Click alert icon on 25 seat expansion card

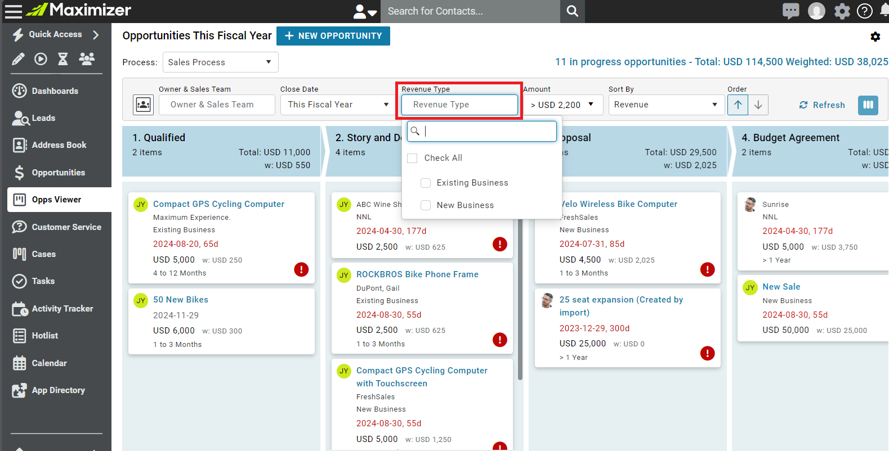pyautogui.click(x=707, y=353)
